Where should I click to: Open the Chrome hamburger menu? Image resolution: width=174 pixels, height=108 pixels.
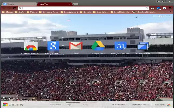click(170, 8)
